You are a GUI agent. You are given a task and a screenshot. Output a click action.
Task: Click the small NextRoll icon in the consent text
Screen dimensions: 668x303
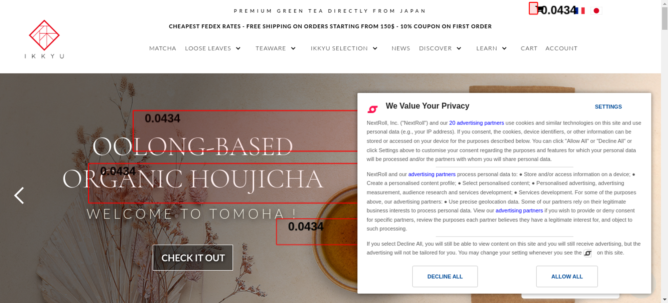point(588,253)
